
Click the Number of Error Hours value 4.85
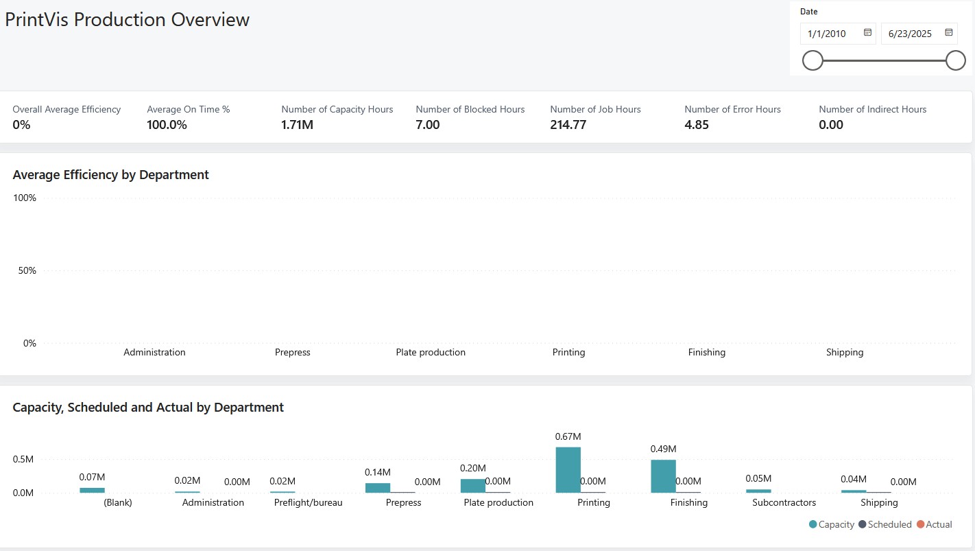[x=697, y=125]
